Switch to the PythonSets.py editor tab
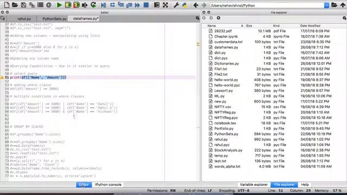347x195 pixels. point(54,19)
